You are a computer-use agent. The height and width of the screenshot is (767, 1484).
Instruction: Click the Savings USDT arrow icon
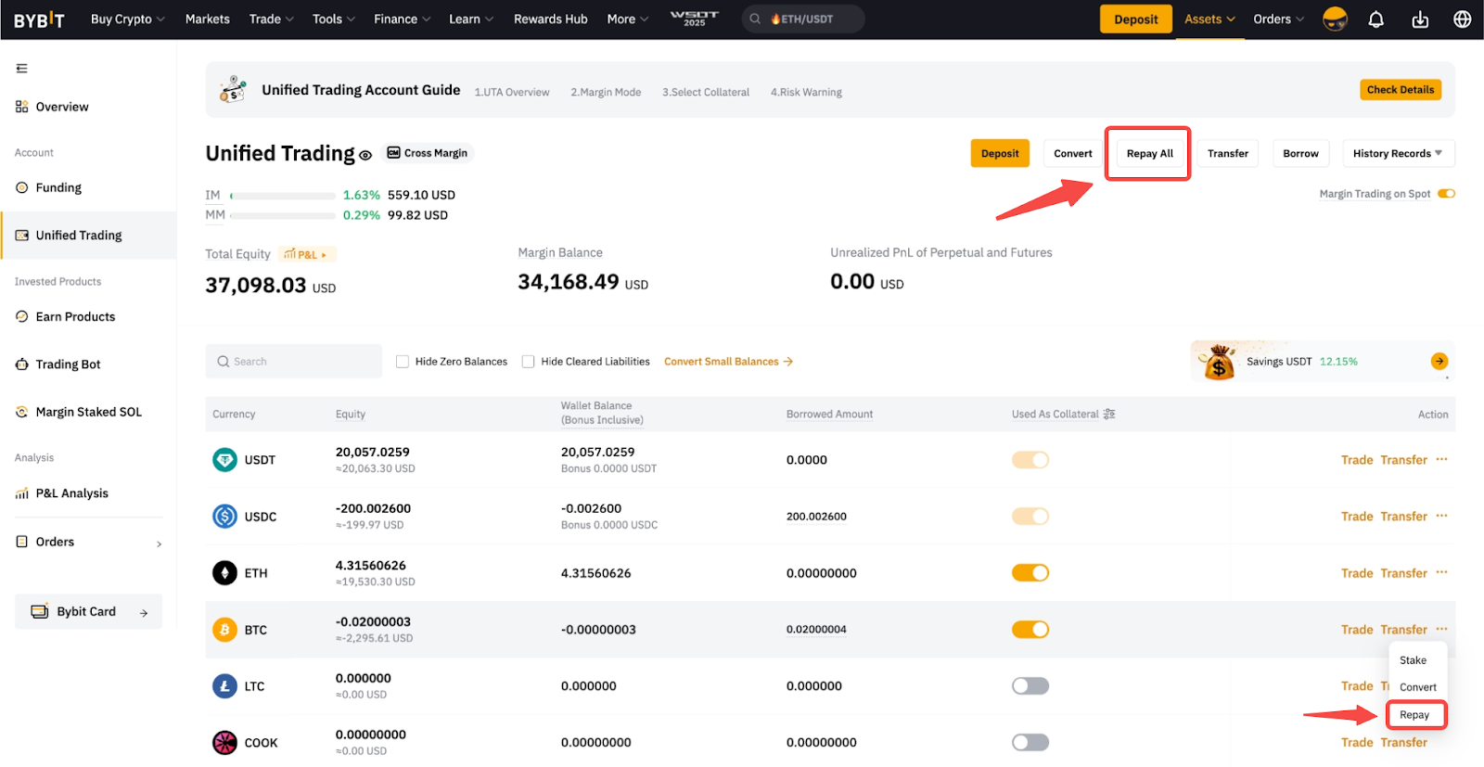[x=1439, y=362]
